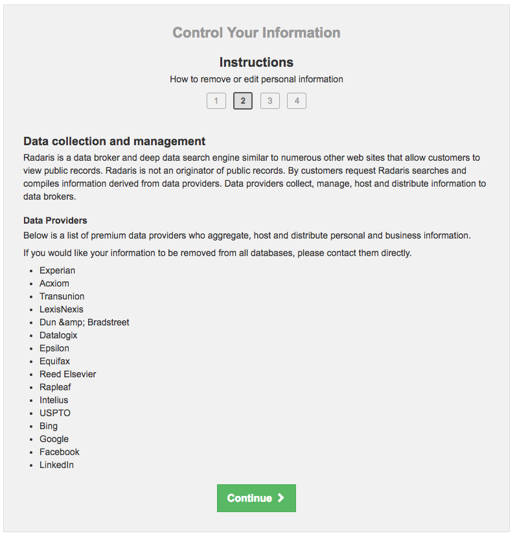Select the Google list entry
Image resolution: width=515 pixels, height=540 pixels.
coord(54,439)
